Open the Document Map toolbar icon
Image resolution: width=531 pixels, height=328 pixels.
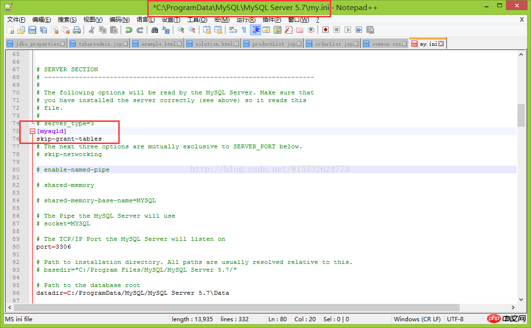coord(278,30)
